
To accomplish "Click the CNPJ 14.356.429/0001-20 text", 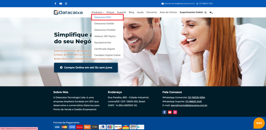I will coord(123,105).
